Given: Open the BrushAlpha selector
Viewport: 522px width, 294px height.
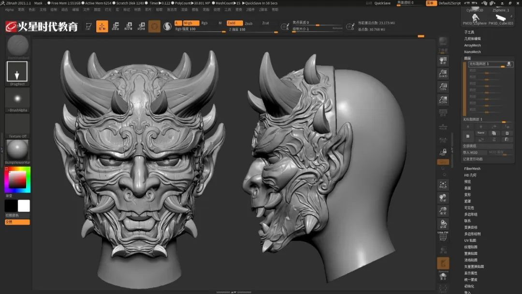Looking at the screenshot, I should [x=17, y=99].
